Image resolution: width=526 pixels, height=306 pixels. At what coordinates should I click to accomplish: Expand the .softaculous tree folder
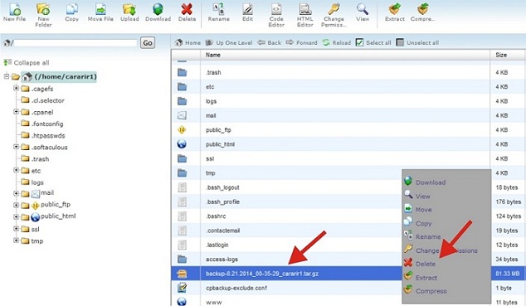[x=16, y=147]
